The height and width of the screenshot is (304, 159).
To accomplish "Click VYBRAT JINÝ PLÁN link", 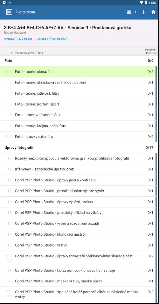I will point(18,39).
